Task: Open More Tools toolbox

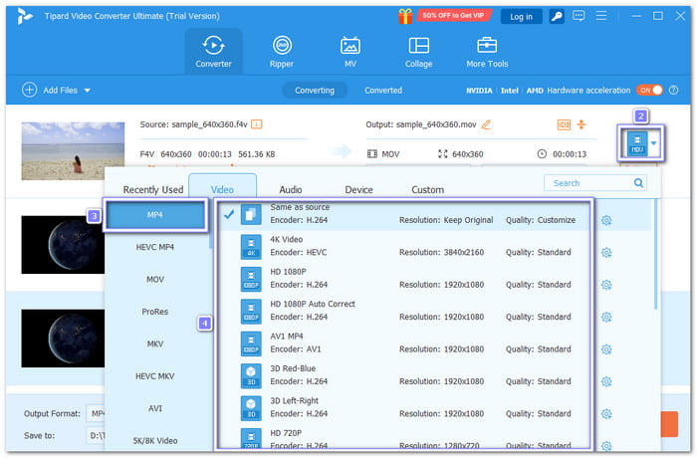Action: pyautogui.click(x=487, y=52)
